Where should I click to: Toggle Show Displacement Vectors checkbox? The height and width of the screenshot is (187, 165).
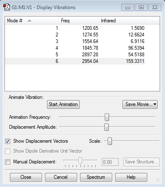(7, 141)
